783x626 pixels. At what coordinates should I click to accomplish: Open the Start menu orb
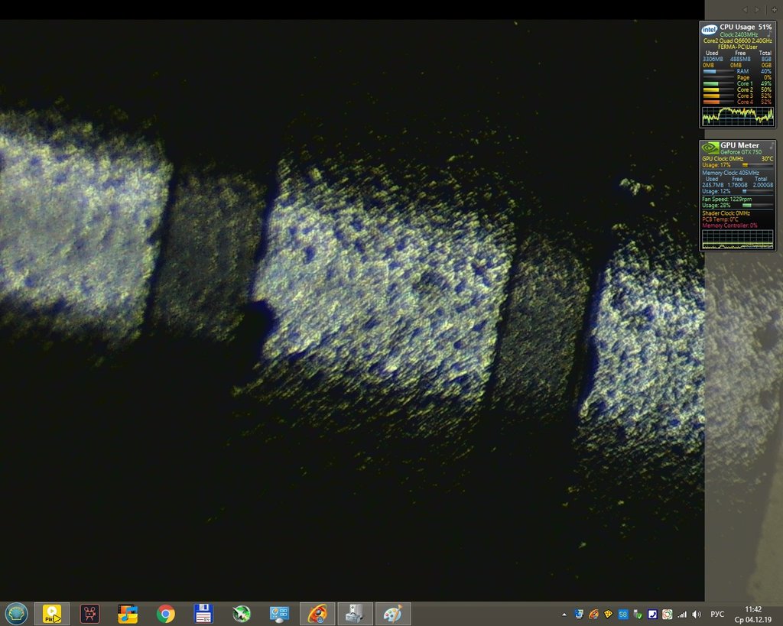(16, 613)
